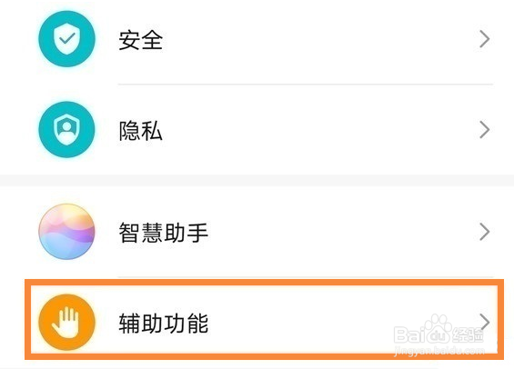Tap the colorful Smart Assistant orb icon
The image size is (514, 369).
coord(67,232)
